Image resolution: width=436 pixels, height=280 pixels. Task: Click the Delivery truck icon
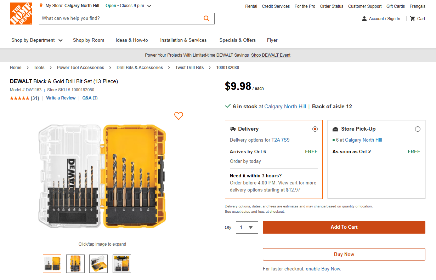[233, 129]
